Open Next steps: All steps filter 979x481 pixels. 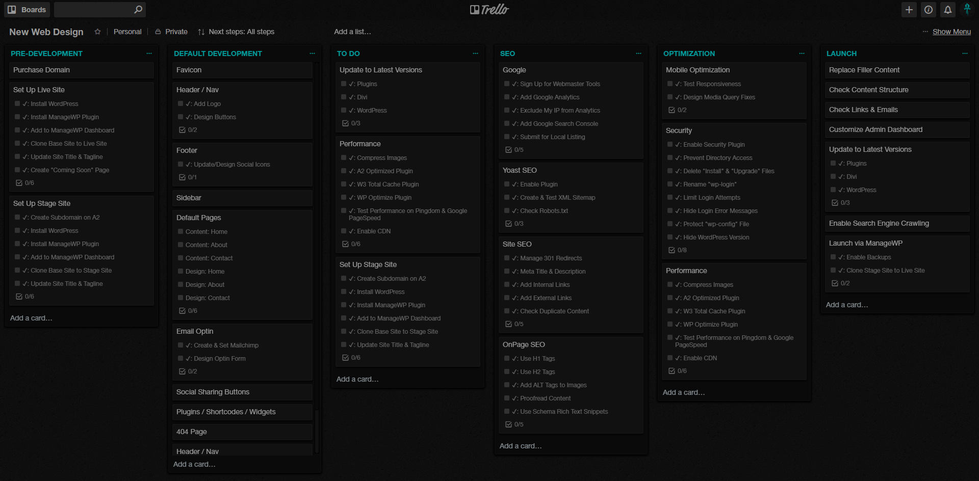pyautogui.click(x=236, y=32)
